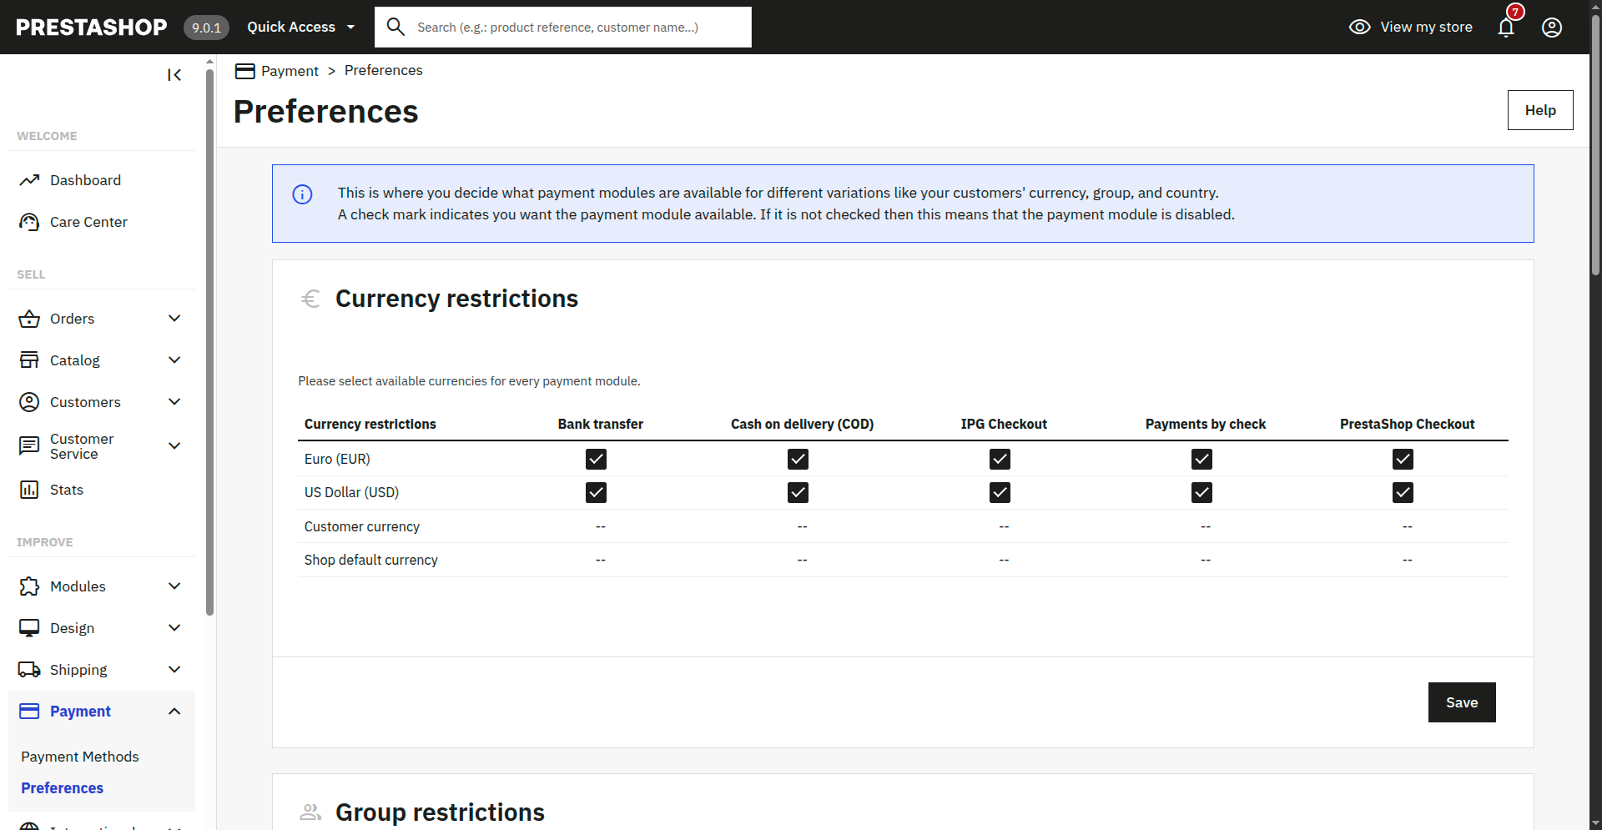Click the Catalog store icon

point(29,360)
